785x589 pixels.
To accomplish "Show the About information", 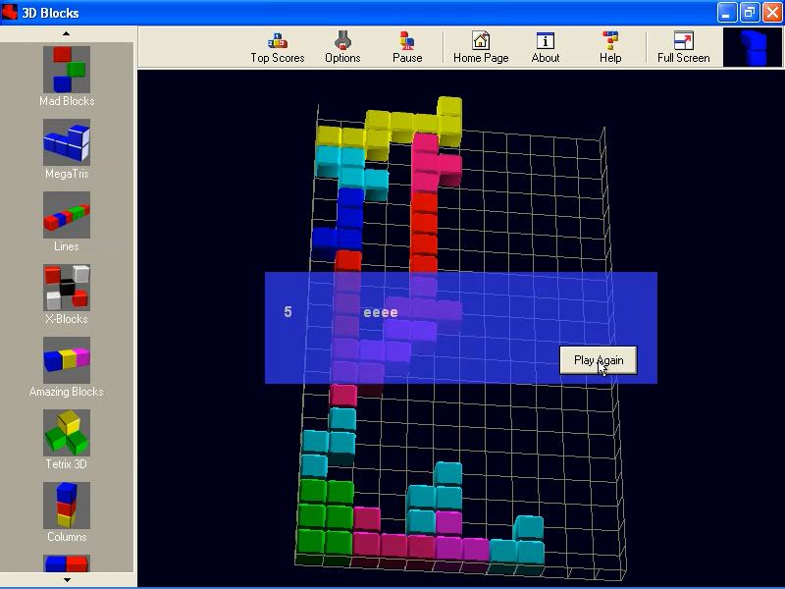I will click(545, 46).
